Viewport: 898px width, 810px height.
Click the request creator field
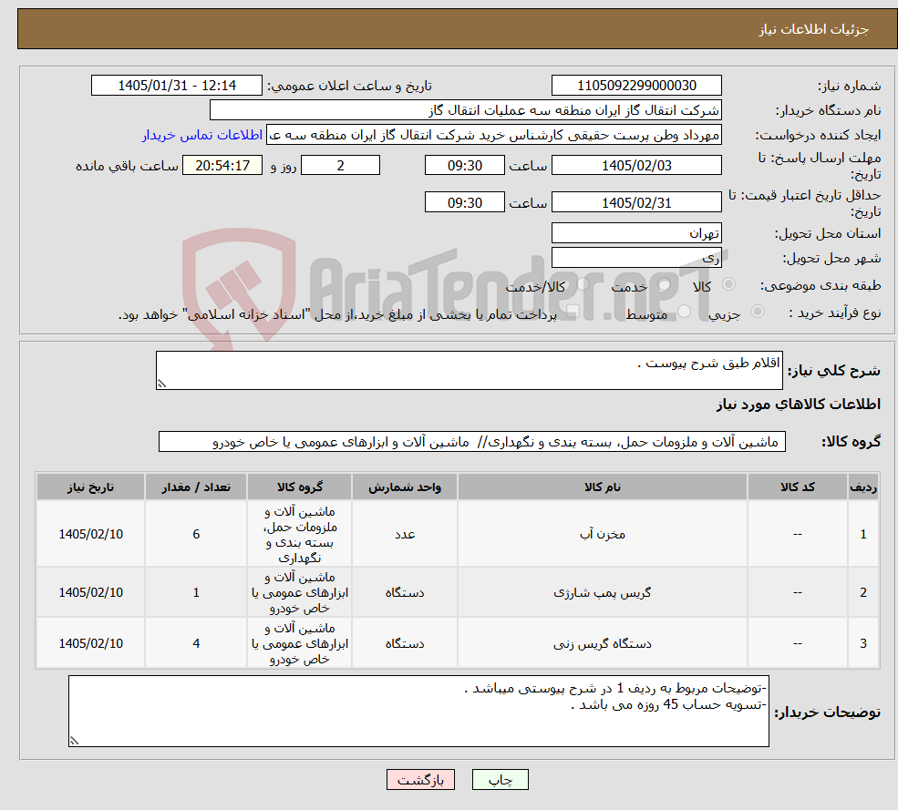(493, 135)
